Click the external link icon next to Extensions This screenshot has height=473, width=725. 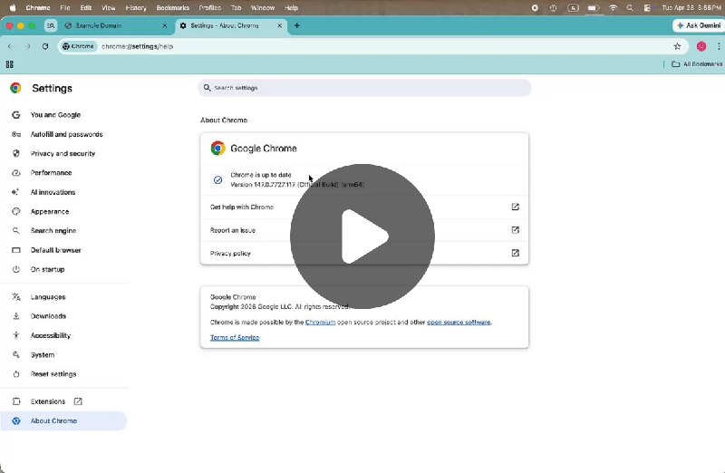[x=78, y=401]
